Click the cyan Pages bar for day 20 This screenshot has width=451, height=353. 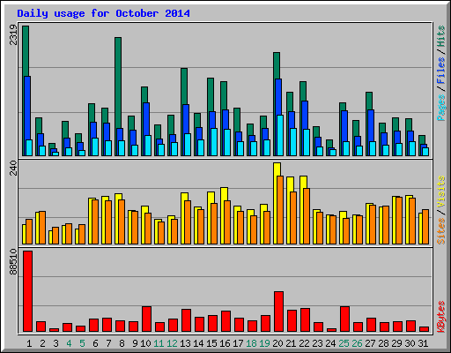tap(280, 135)
